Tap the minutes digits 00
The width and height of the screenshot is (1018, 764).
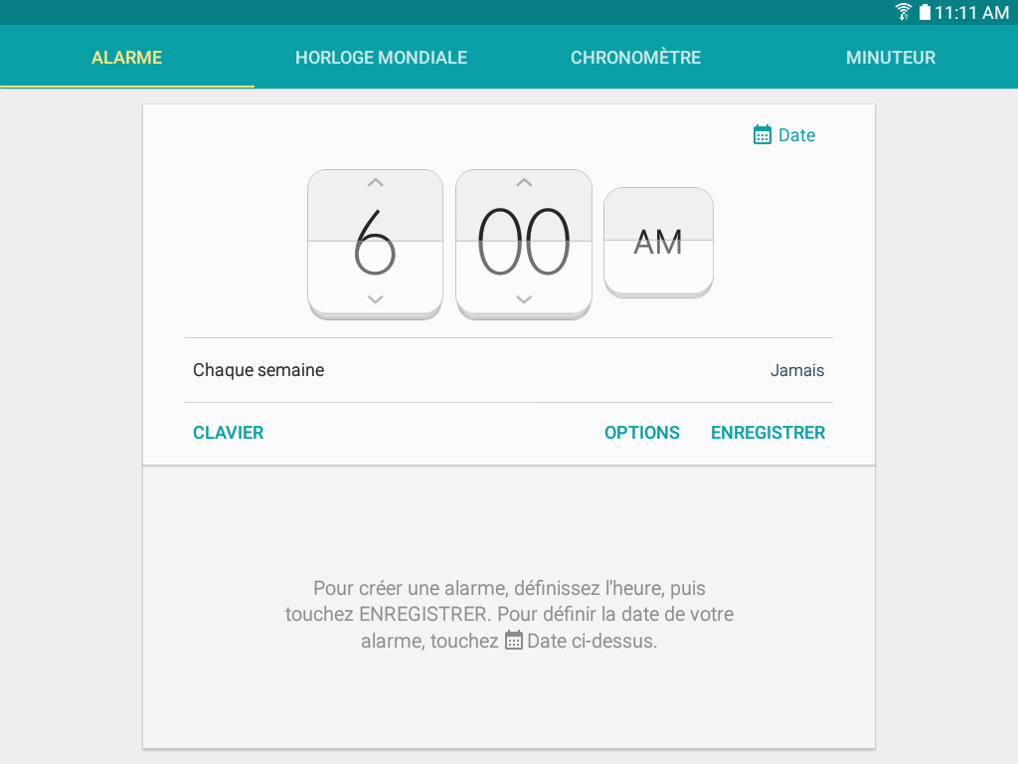(524, 242)
